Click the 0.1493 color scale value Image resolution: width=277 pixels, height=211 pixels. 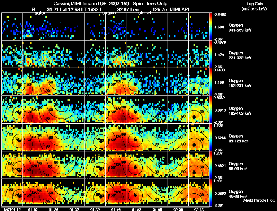[x=219, y=70]
